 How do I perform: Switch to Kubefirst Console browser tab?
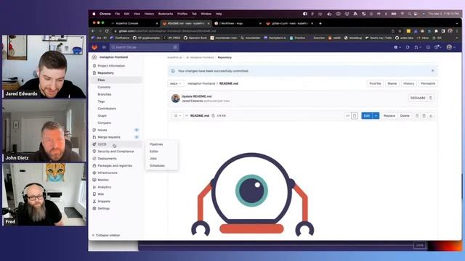pos(134,23)
